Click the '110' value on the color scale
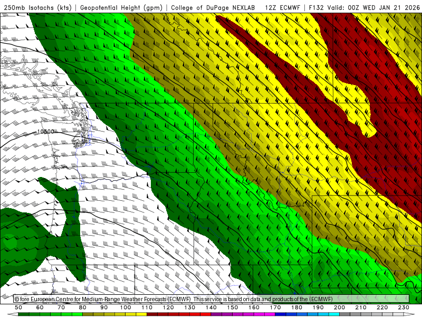Image resolution: width=422 pixels, height=317 pixels. click(x=147, y=307)
